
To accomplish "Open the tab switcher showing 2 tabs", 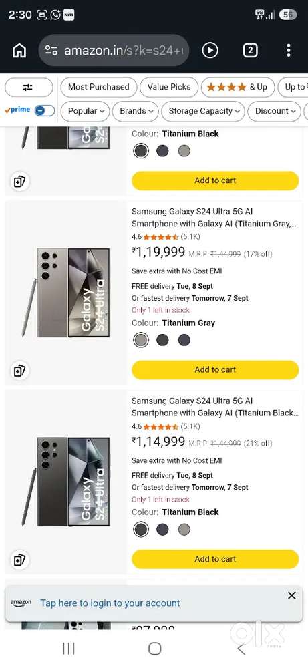I will [250, 51].
